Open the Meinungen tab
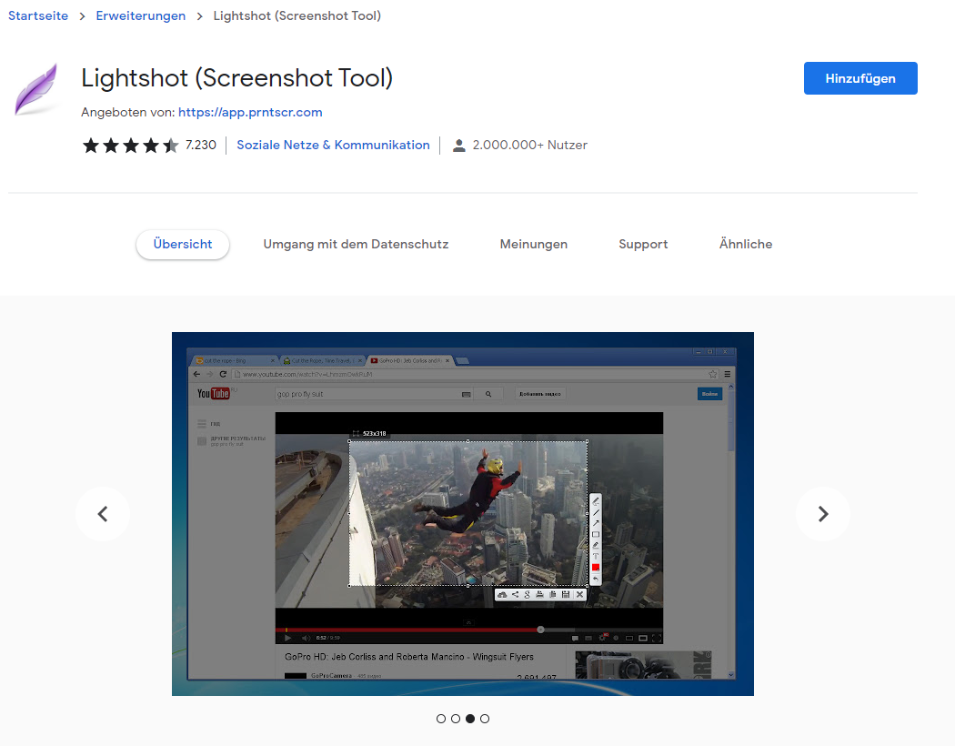955x746 pixels. (x=534, y=244)
